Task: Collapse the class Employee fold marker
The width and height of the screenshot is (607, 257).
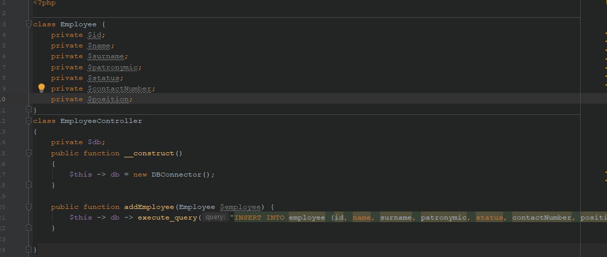Action: (28, 24)
